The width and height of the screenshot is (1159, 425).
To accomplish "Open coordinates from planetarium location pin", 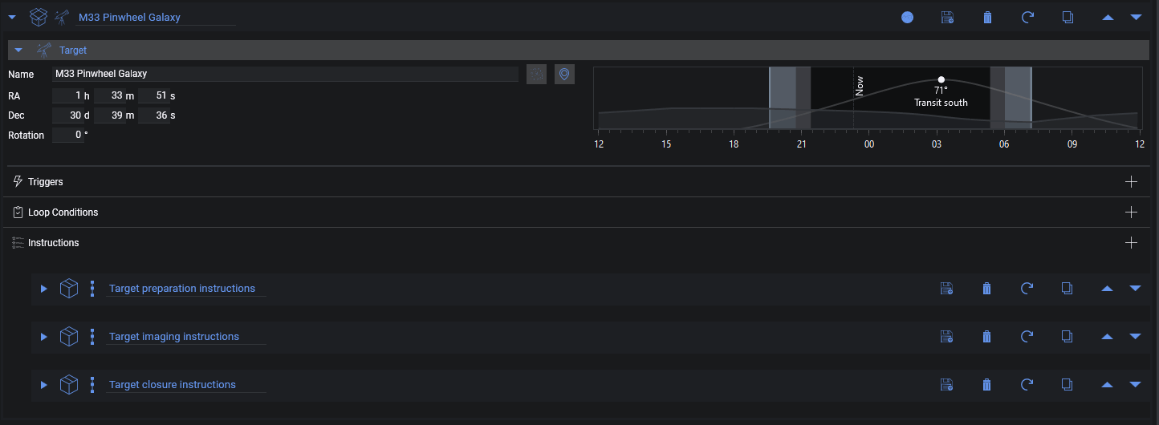I will click(x=564, y=75).
